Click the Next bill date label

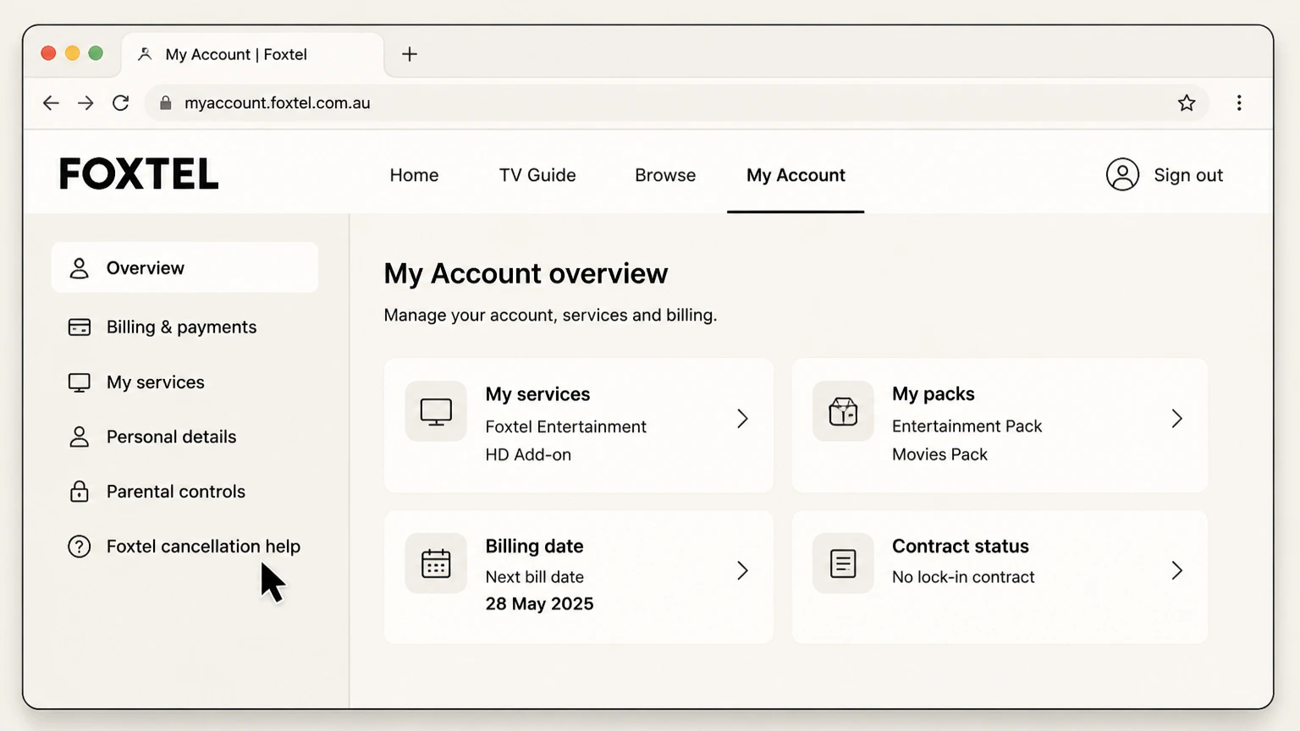pos(534,577)
